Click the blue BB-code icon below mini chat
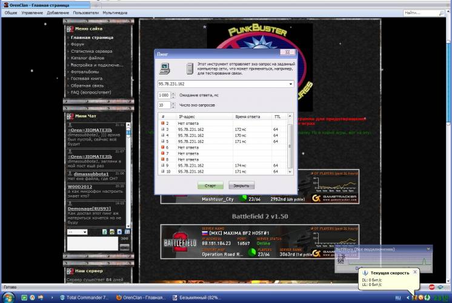This screenshot has height=303, width=452. pyautogui.click(x=119, y=231)
